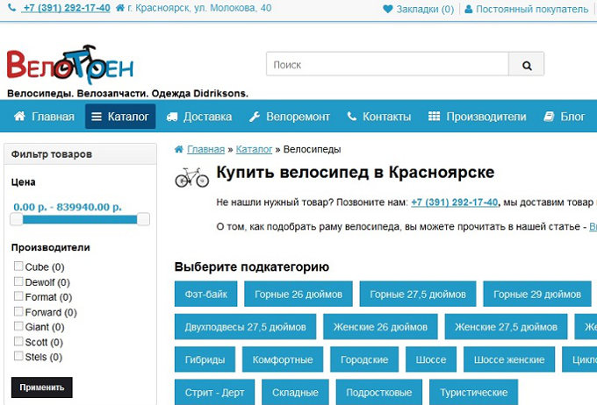
Task: Click the Поиск search field
Action: click(387, 65)
